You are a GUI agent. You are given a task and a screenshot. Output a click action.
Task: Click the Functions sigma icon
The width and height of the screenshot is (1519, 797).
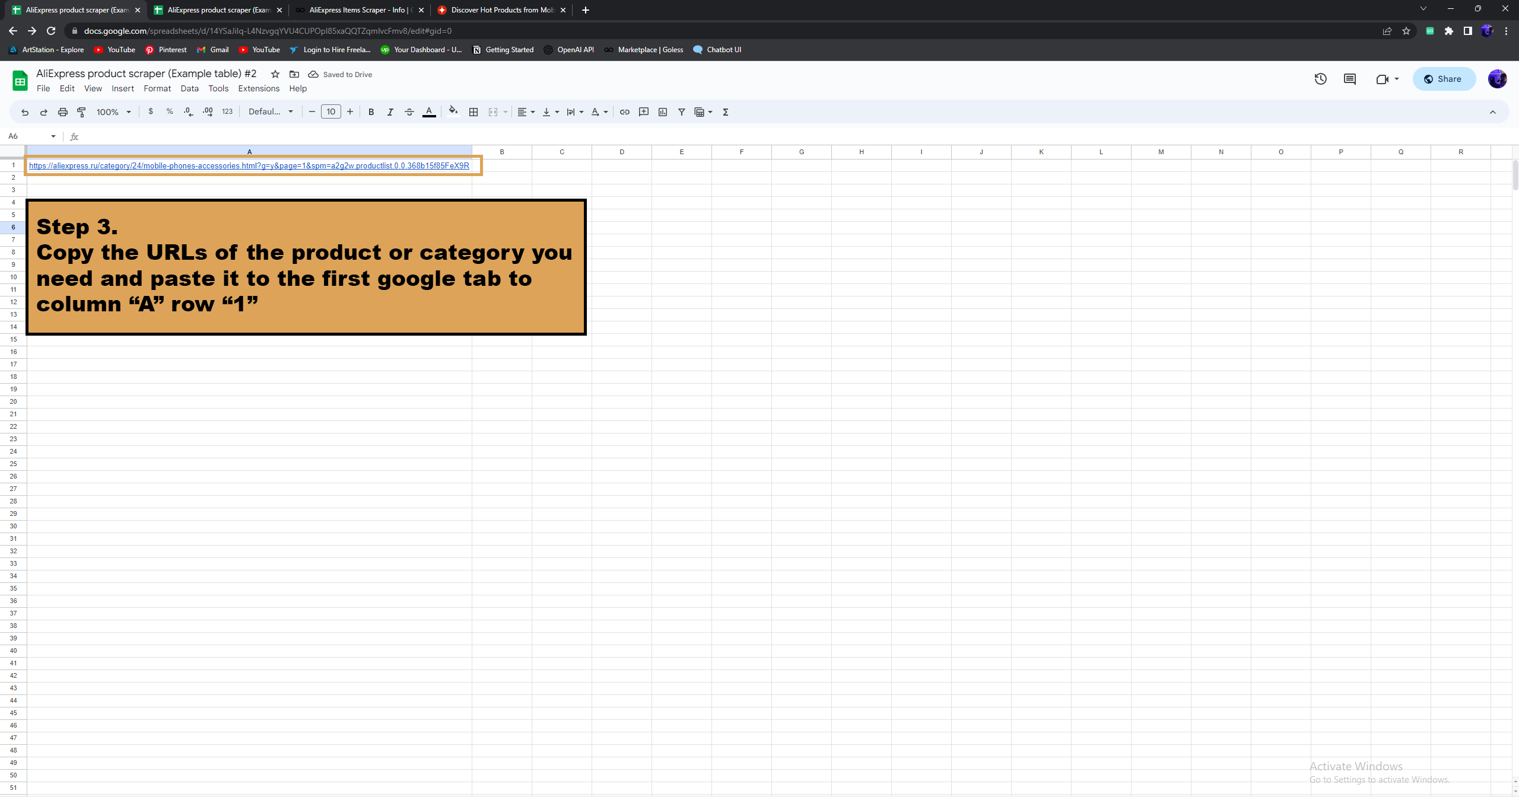pyautogui.click(x=725, y=112)
